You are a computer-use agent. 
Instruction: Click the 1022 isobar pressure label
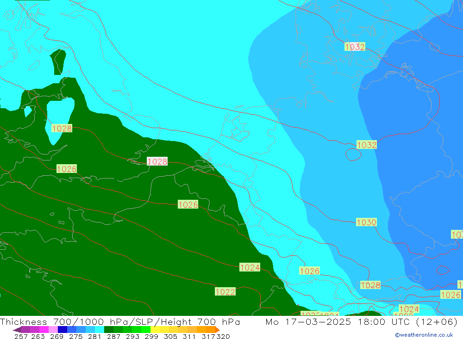[x=225, y=292]
